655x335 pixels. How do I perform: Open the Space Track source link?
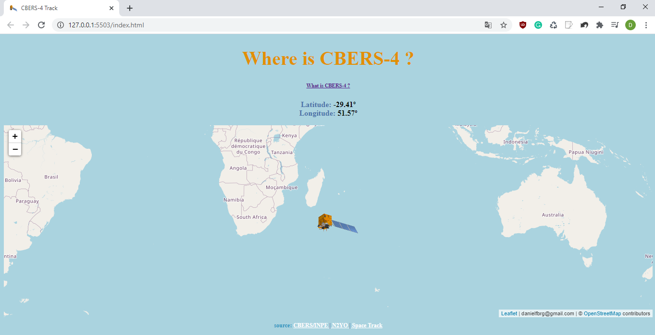367,325
